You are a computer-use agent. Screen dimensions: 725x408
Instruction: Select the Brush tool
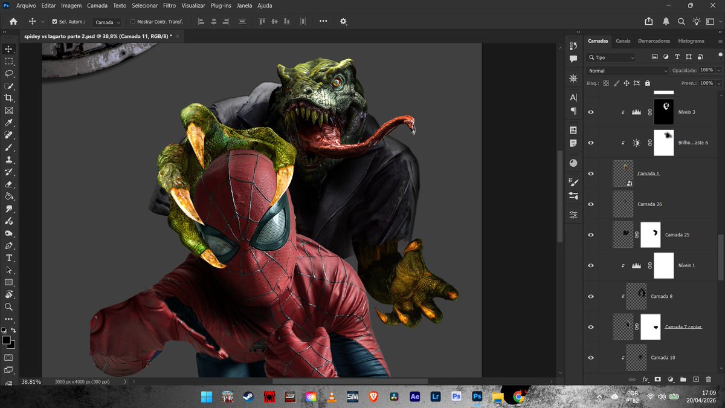pos(8,147)
